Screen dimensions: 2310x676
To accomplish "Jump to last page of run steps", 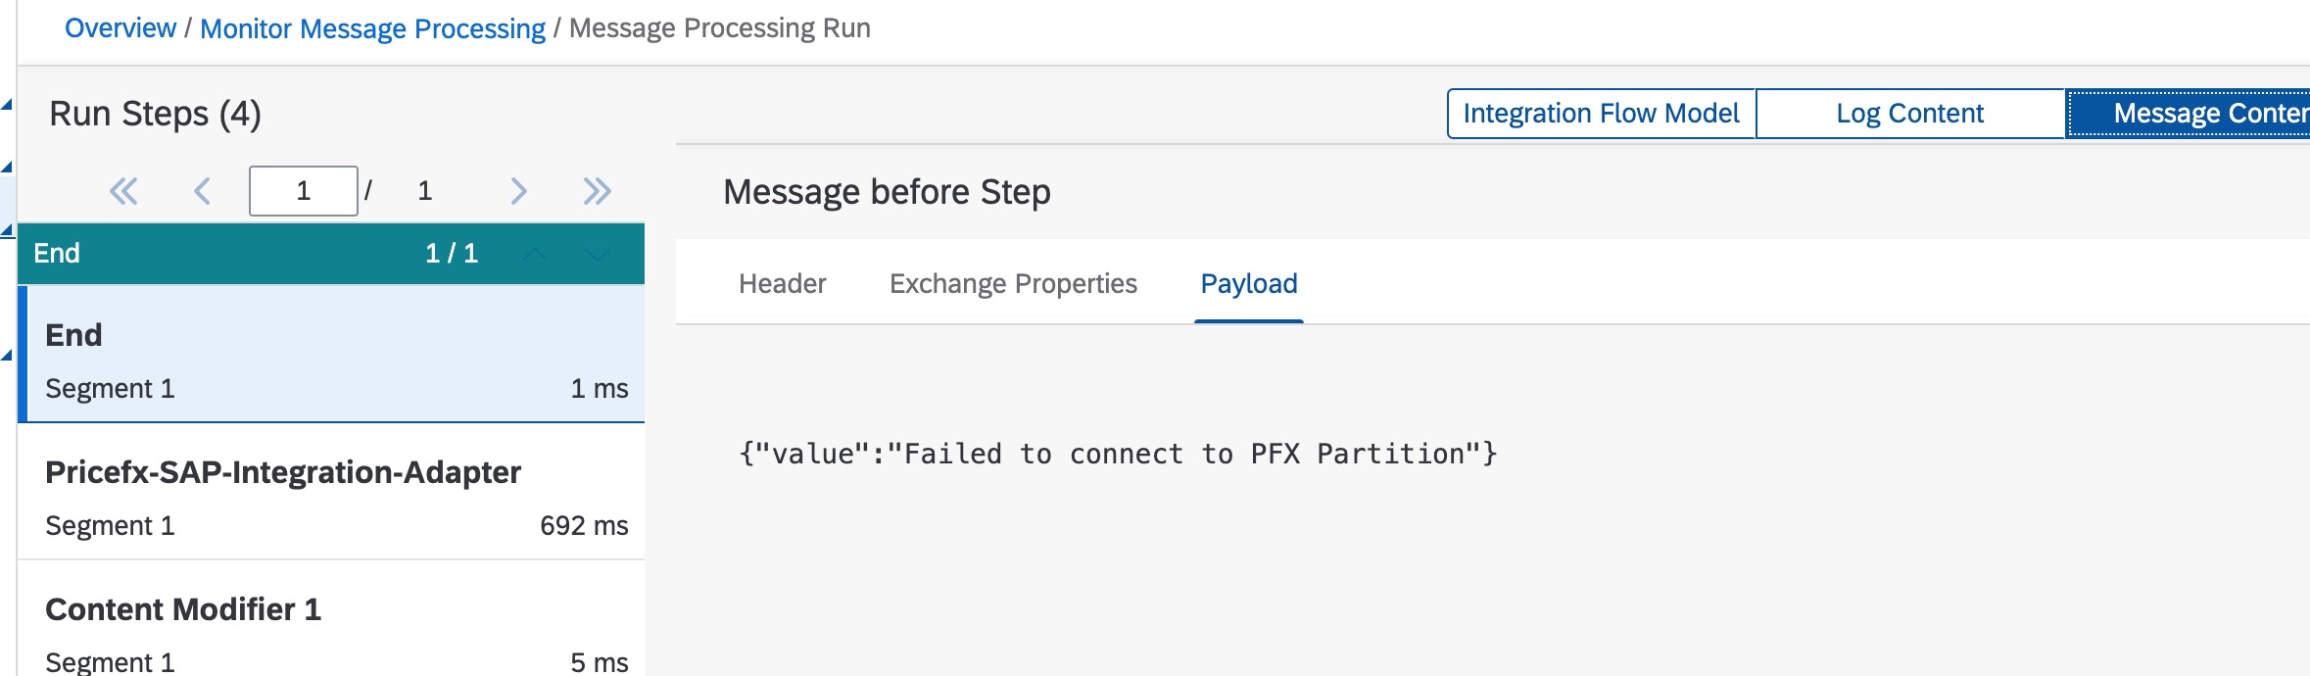I will (597, 191).
